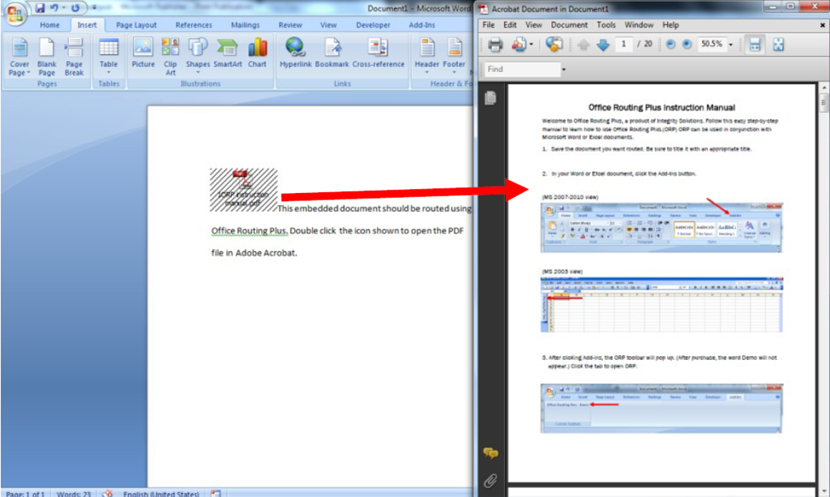Click the Acrobat collaborate toolbar icon

tap(518, 45)
